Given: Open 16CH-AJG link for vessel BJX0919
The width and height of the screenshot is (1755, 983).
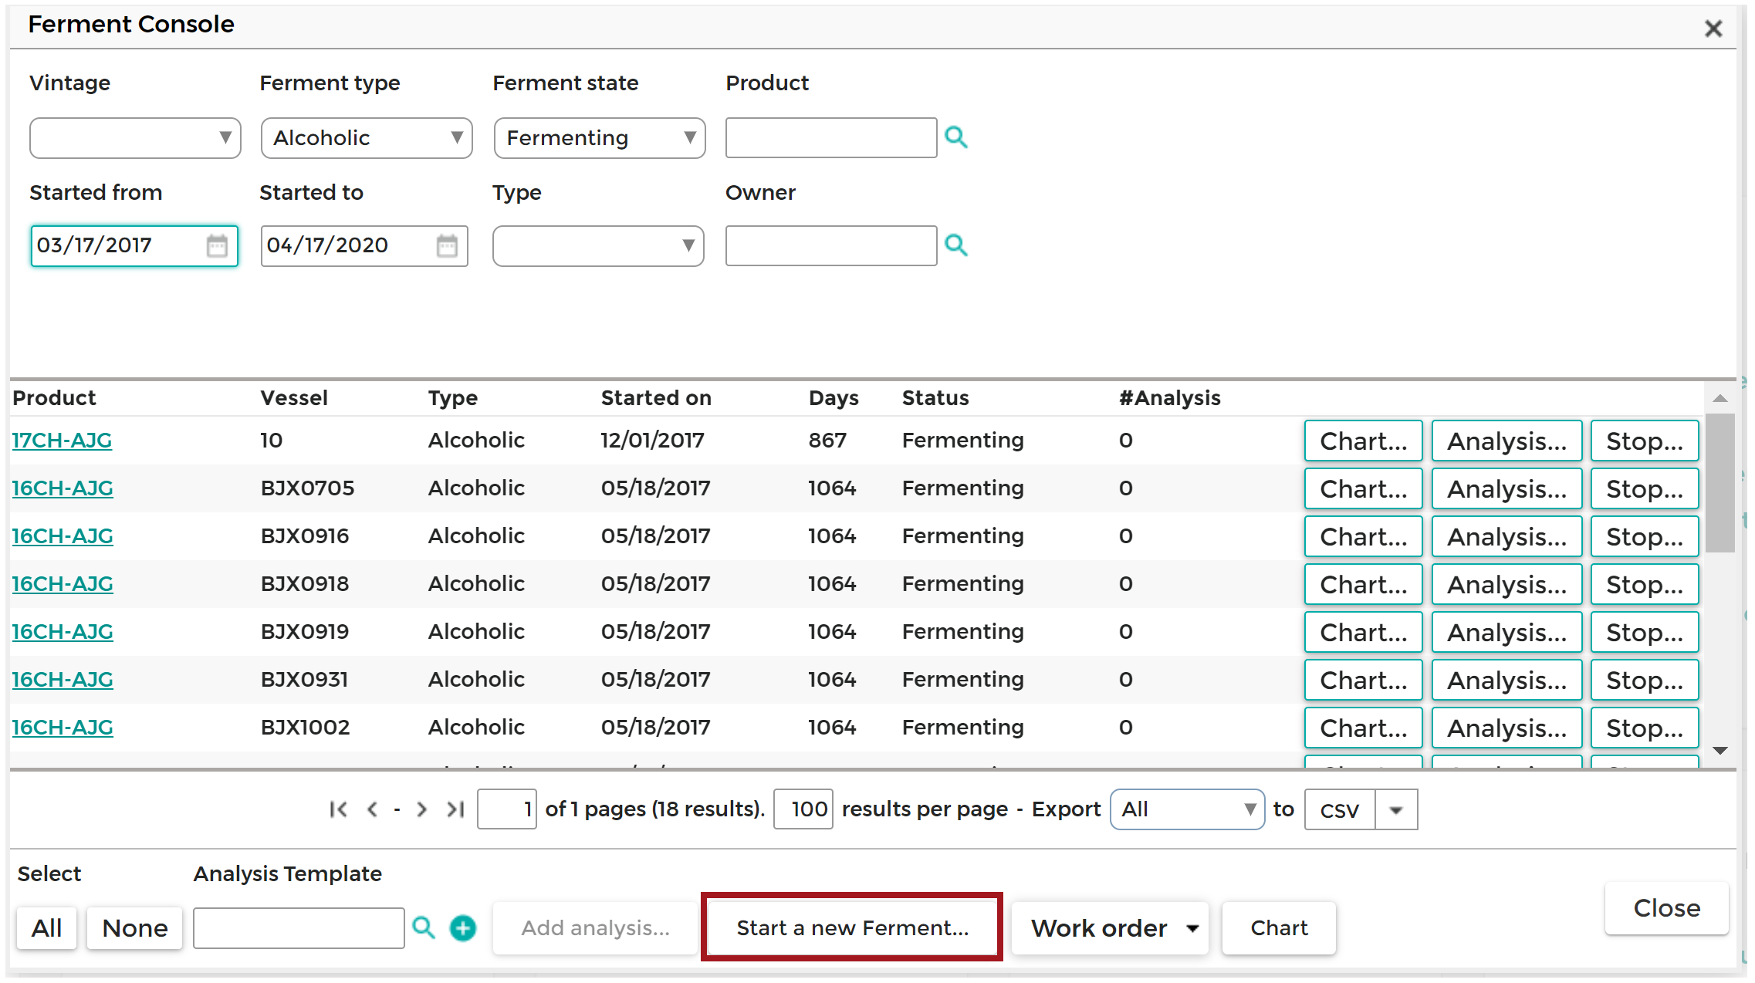Looking at the screenshot, I should click(x=63, y=631).
